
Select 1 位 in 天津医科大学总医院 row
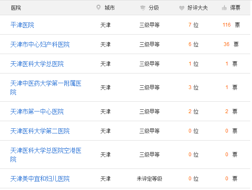coord(193,64)
